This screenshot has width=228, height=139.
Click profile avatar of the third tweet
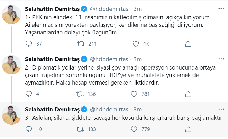(x=12, y=115)
